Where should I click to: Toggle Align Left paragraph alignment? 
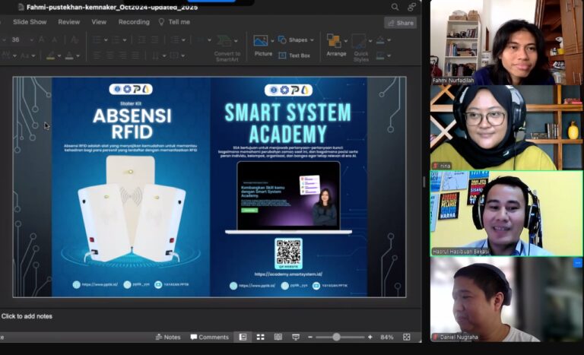[97, 55]
